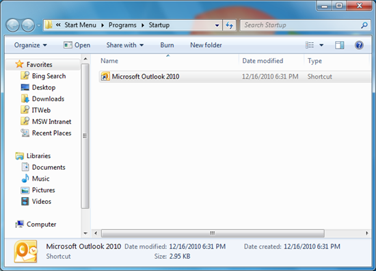
Task: Click the folder icon in the address bar
Action: click(x=49, y=25)
